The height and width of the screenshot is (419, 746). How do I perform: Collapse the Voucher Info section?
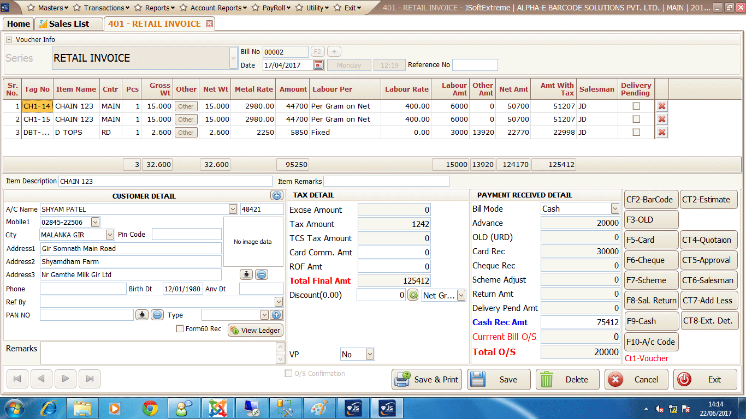[x=9, y=39]
